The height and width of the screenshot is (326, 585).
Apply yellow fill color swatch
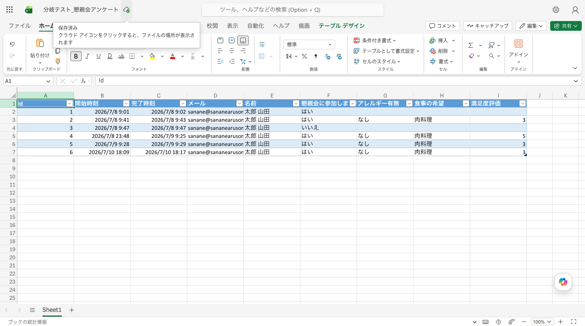(152, 56)
